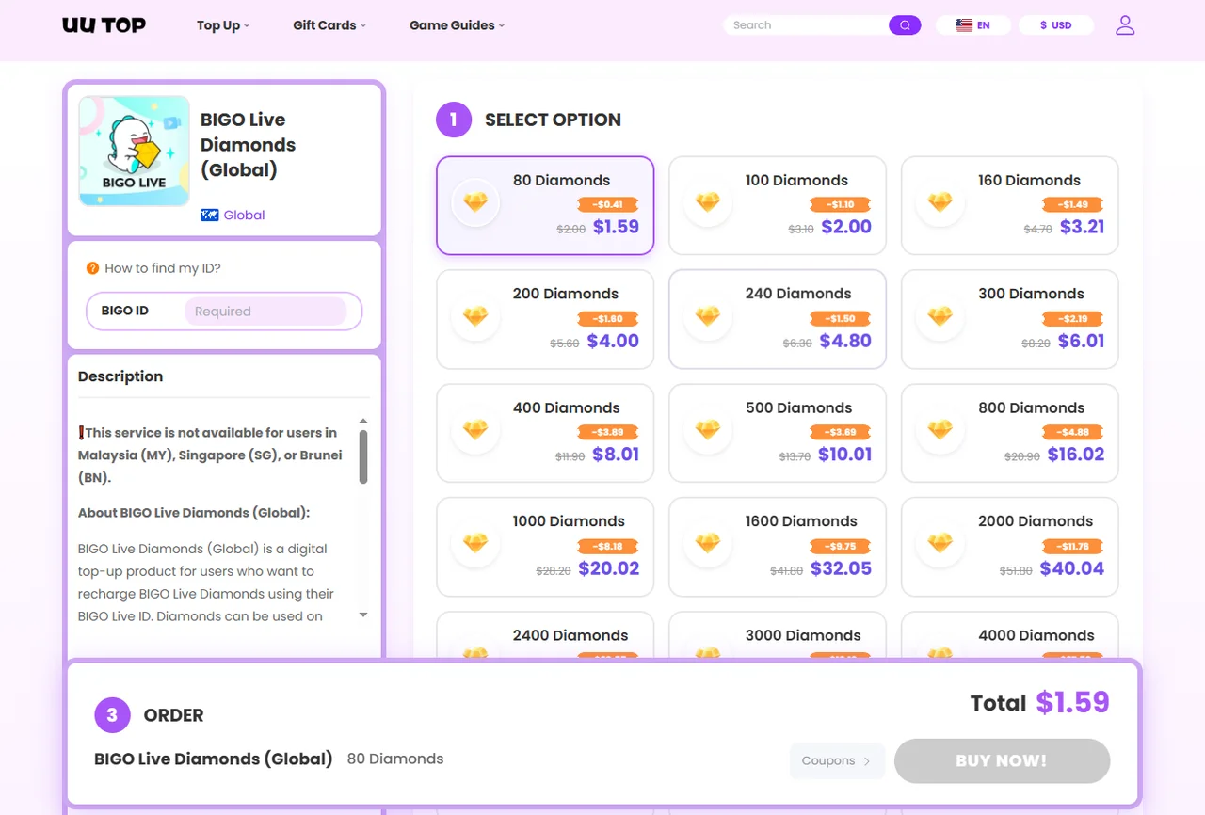
Task: Click the 160 Diamonds title text
Action: pyautogui.click(x=1029, y=181)
